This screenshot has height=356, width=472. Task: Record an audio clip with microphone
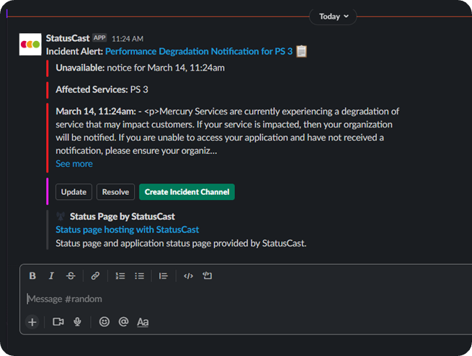(77, 322)
